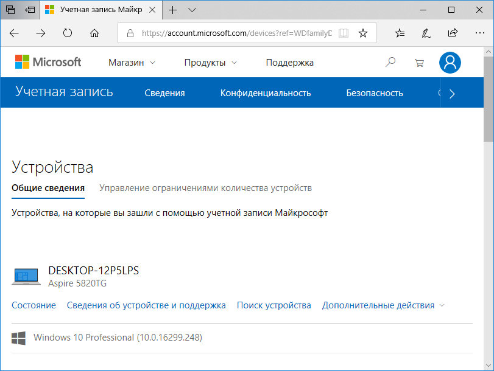Click the page scrollbar up arrow

click(489, 52)
